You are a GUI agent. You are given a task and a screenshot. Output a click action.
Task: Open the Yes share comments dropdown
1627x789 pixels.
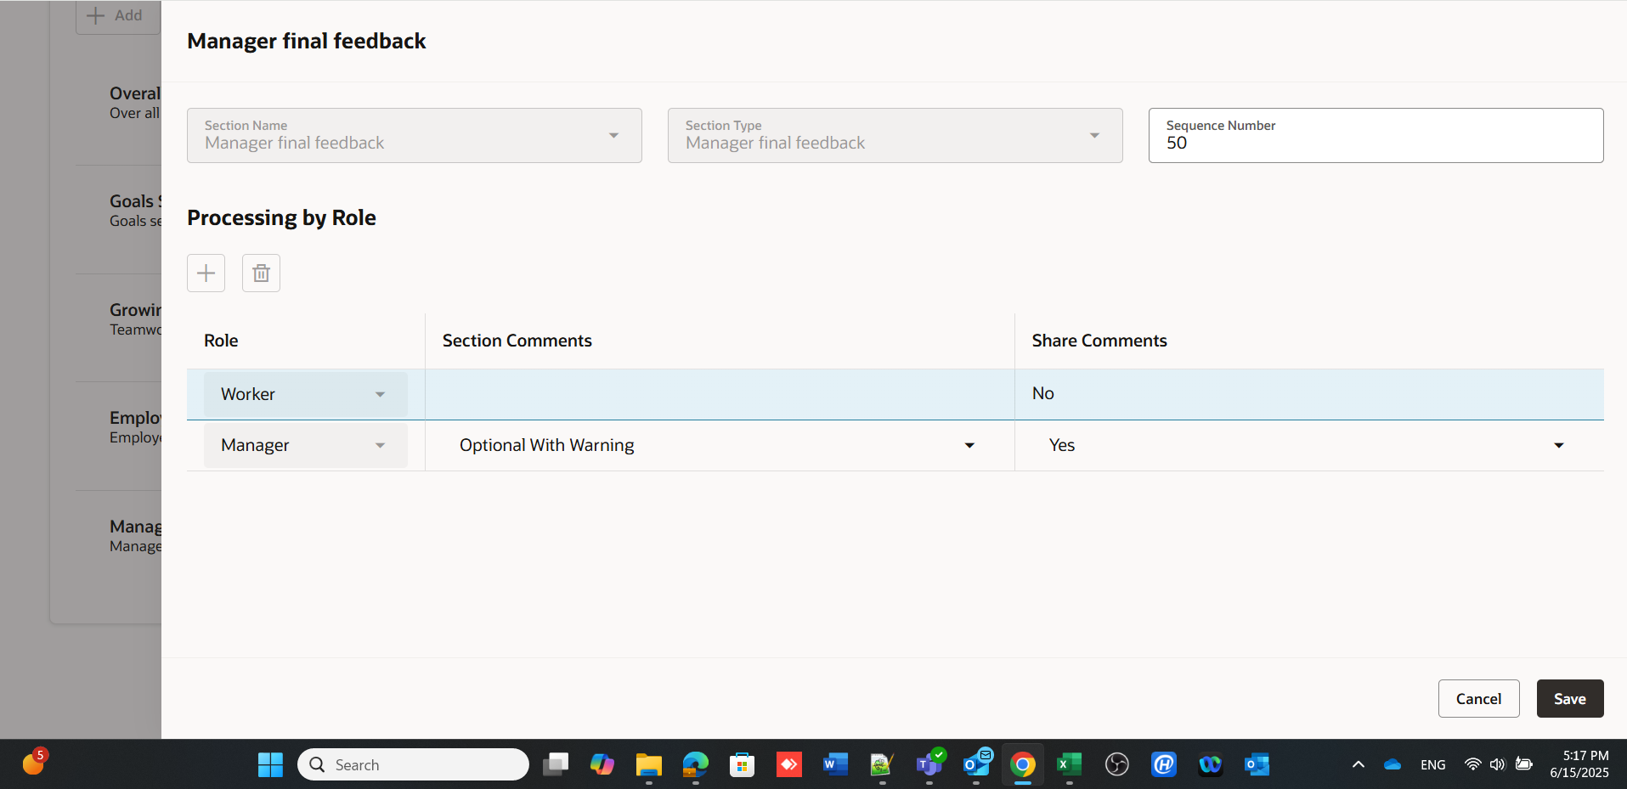pyautogui.click(x=1308, y=445)
